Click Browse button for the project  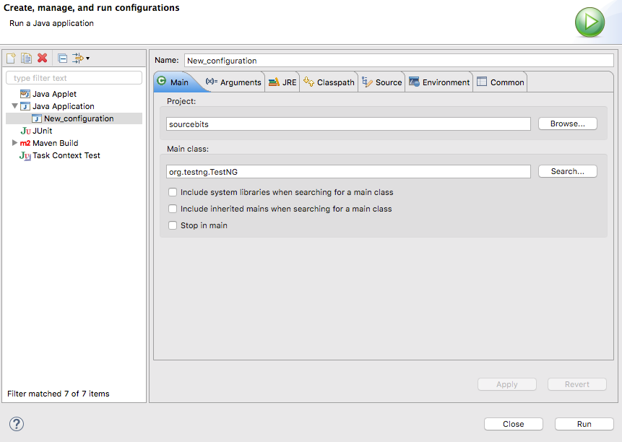[567, 123]
